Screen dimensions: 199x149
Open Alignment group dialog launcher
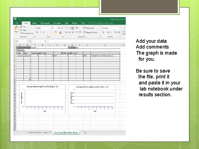tap(100, 37)
